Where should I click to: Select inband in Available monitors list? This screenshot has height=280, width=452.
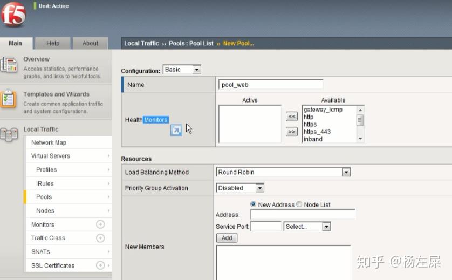pos(313,139)
